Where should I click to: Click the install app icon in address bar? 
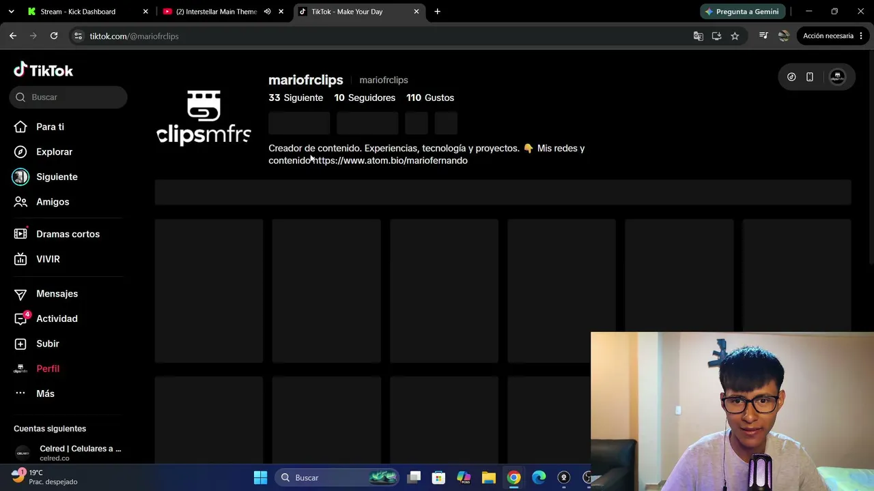click(x=716, y=36)
